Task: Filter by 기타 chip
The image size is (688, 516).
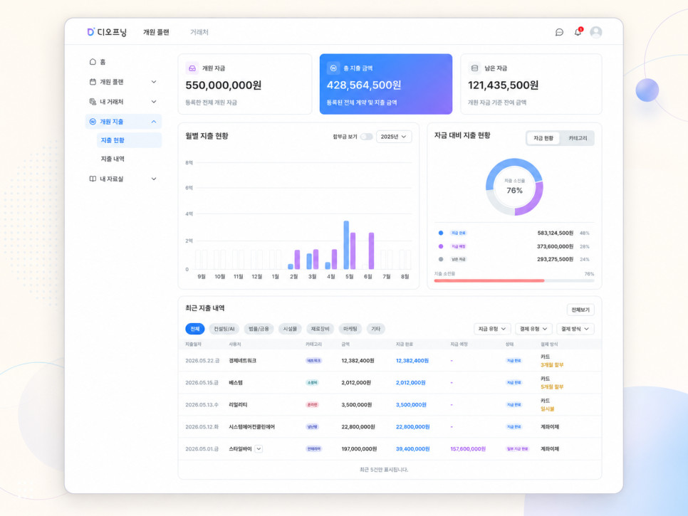Action: [x=375, y=329]
